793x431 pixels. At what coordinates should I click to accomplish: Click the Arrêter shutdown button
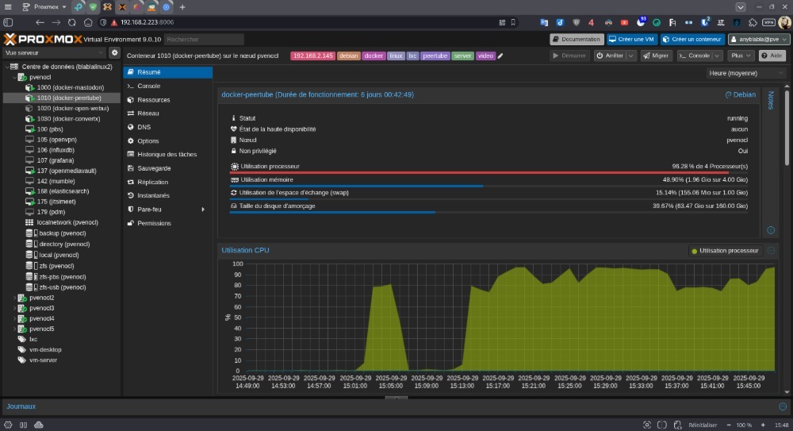tap(610, 56)
